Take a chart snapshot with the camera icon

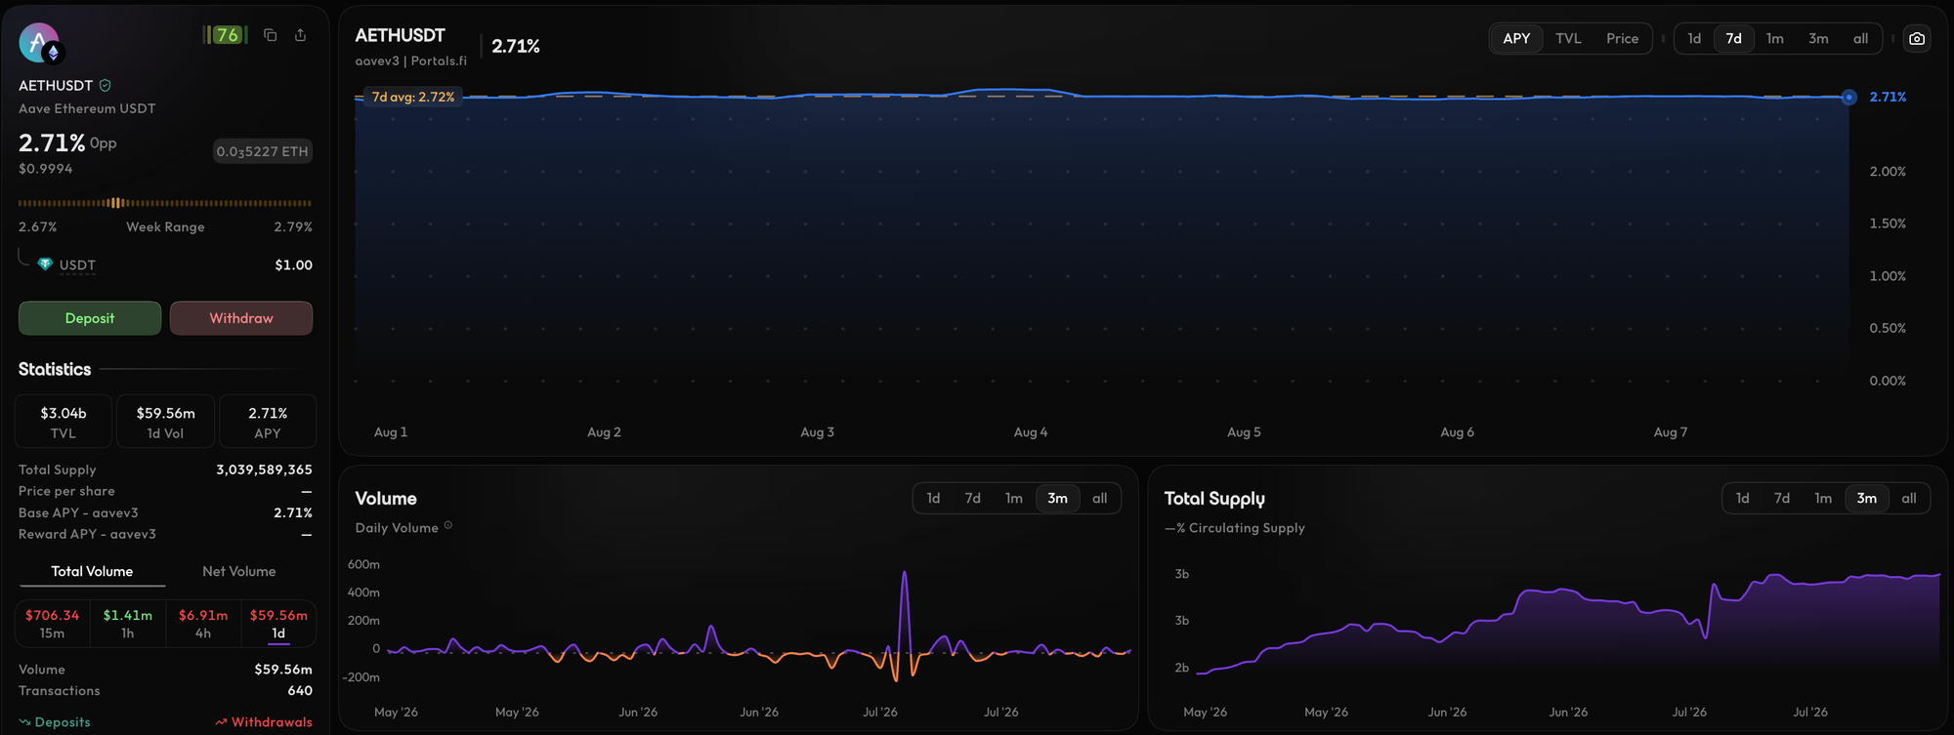(1917, 38)
